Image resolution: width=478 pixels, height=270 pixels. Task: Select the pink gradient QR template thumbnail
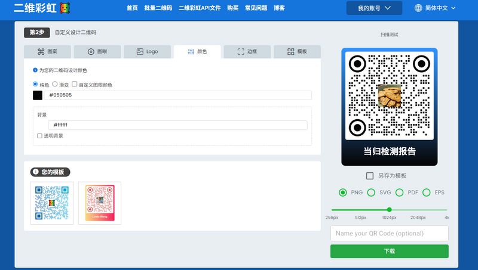(100, 203)
